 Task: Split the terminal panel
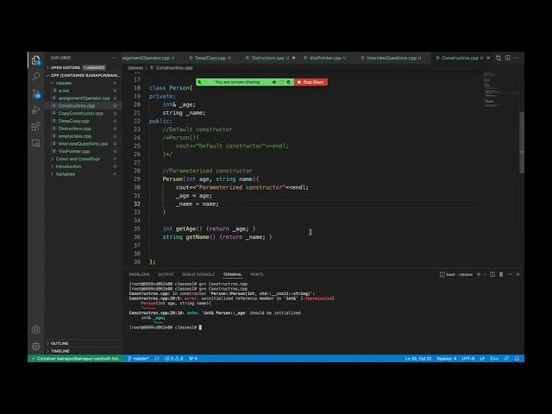coord(492,274)
